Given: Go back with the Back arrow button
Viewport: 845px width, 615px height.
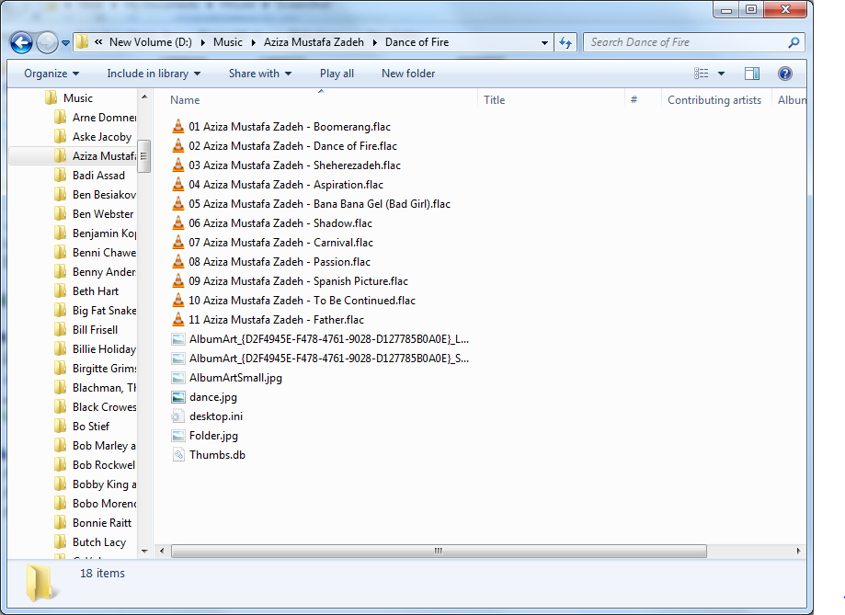Looking at the screenshot, I should click(x=21, y=42).
